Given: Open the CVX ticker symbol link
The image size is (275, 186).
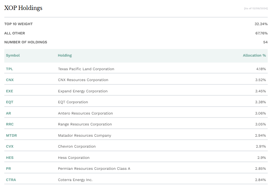Looking at the screenshot, I should 10,147.
